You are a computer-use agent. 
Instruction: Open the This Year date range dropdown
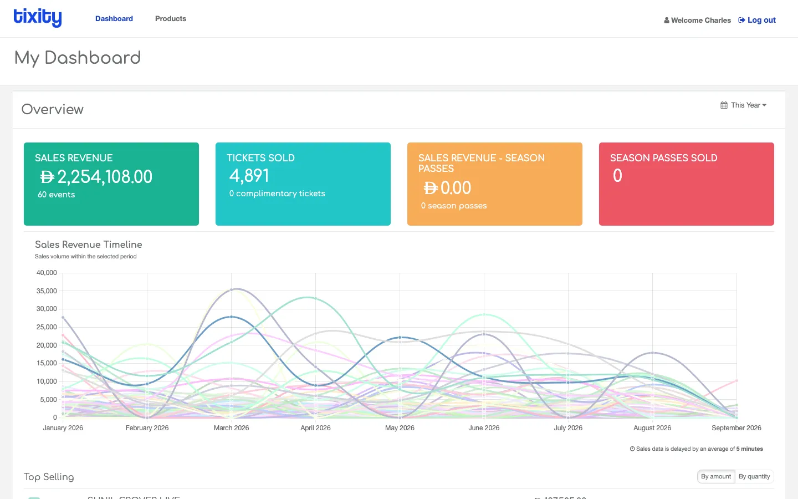743,105
